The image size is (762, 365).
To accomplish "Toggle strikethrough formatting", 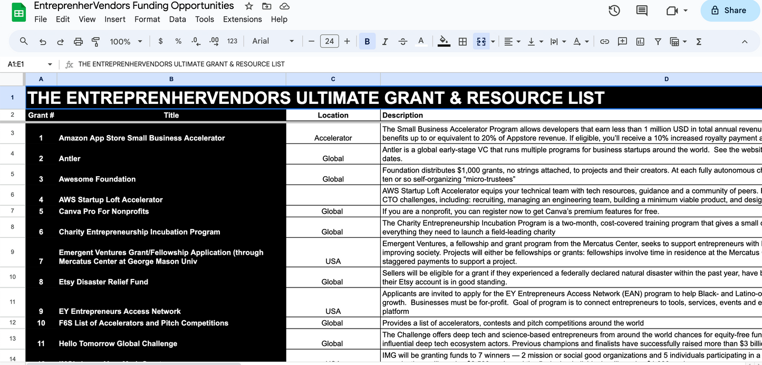I will tap(403, 41).
